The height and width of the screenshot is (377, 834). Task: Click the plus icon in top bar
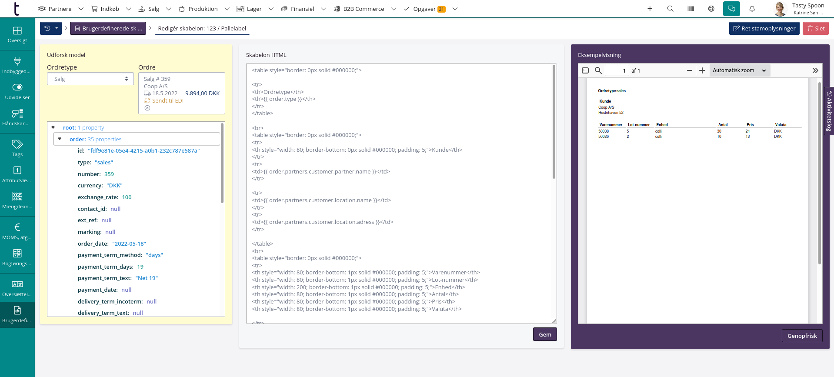(x=650, y=9)
